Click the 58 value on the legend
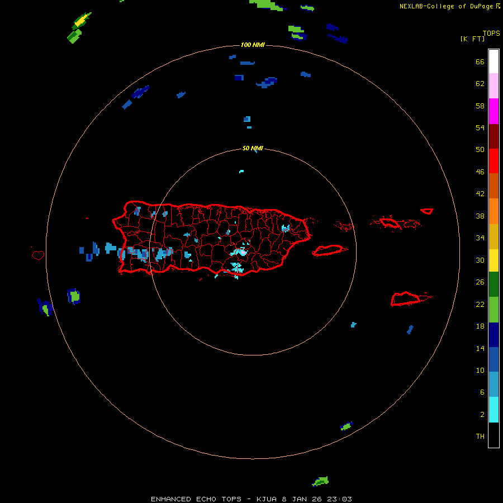This screenshot has width=503, height=503. click(x=480, y=106)
